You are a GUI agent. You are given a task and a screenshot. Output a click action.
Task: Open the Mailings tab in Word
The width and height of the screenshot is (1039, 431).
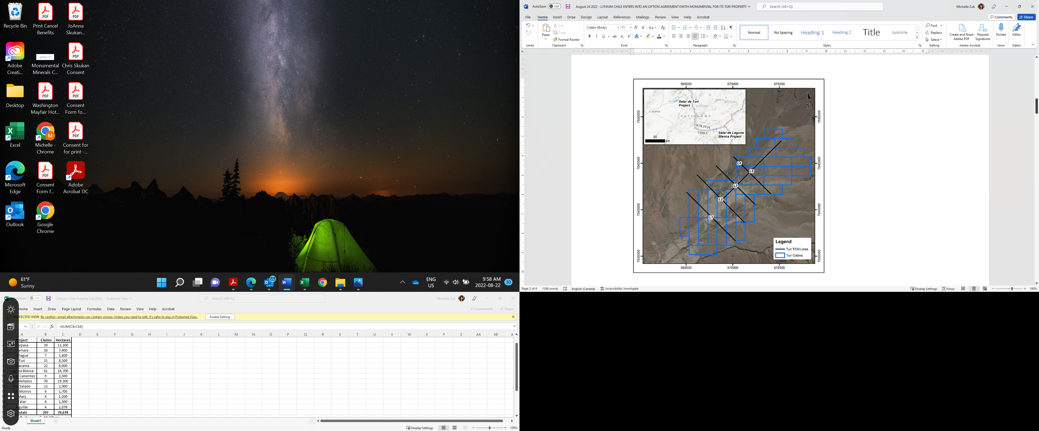(643, 17)
